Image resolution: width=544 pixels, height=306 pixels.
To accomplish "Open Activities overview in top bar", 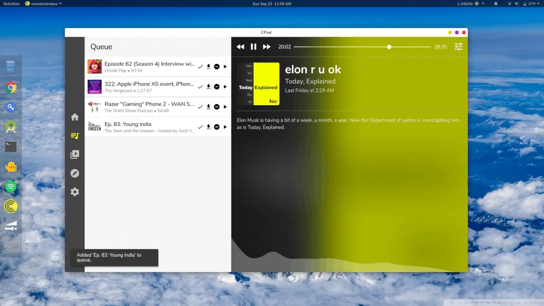I will coord(11,4).
